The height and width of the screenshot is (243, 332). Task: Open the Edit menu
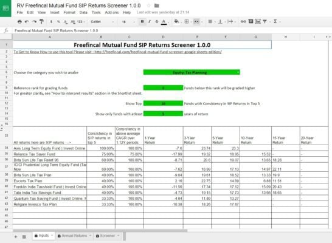(x=30, y=13)
